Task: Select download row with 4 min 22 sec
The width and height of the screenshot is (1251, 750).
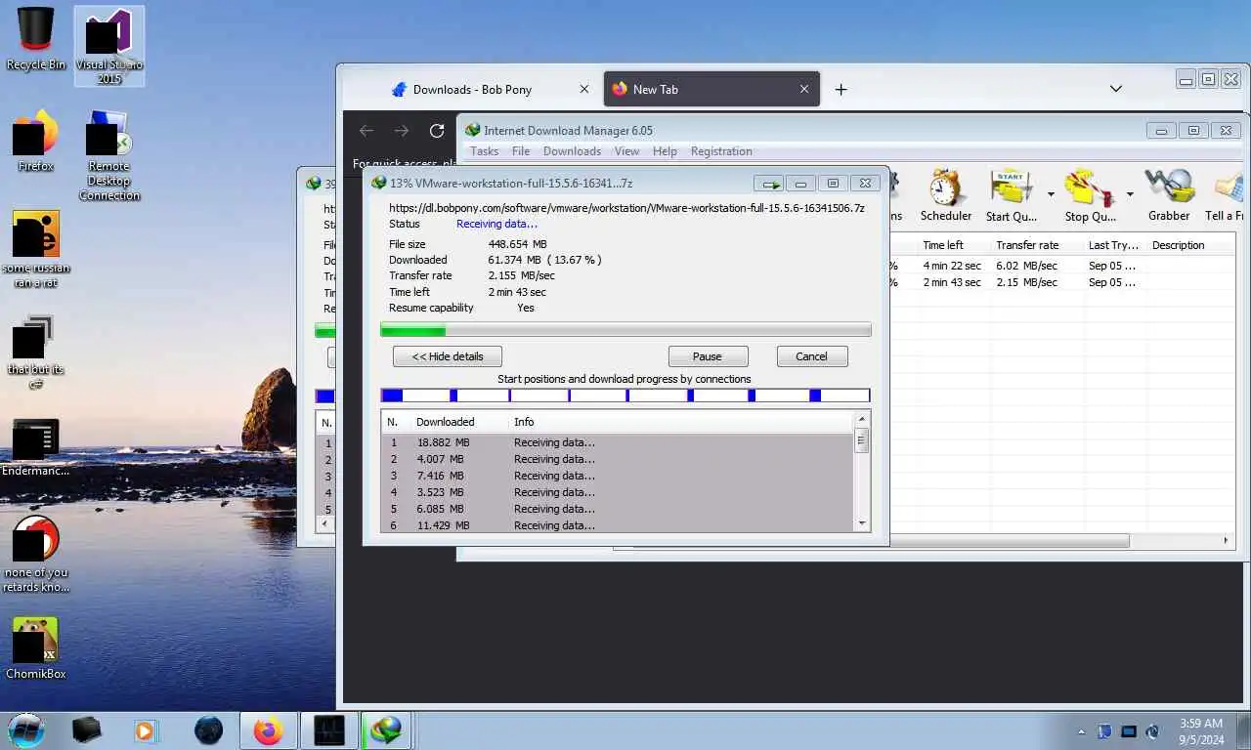Action: coord(1061,266)
